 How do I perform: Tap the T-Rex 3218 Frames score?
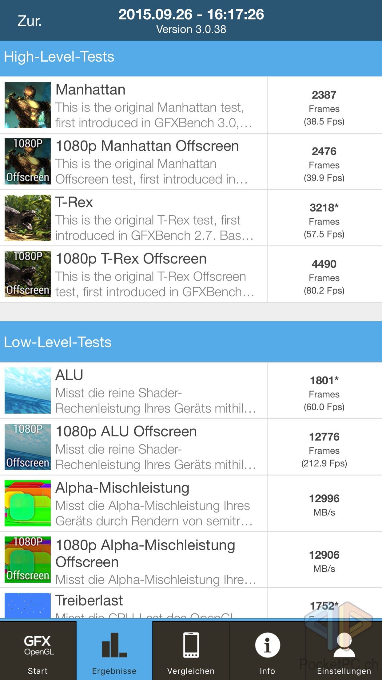tap(324, 221)
